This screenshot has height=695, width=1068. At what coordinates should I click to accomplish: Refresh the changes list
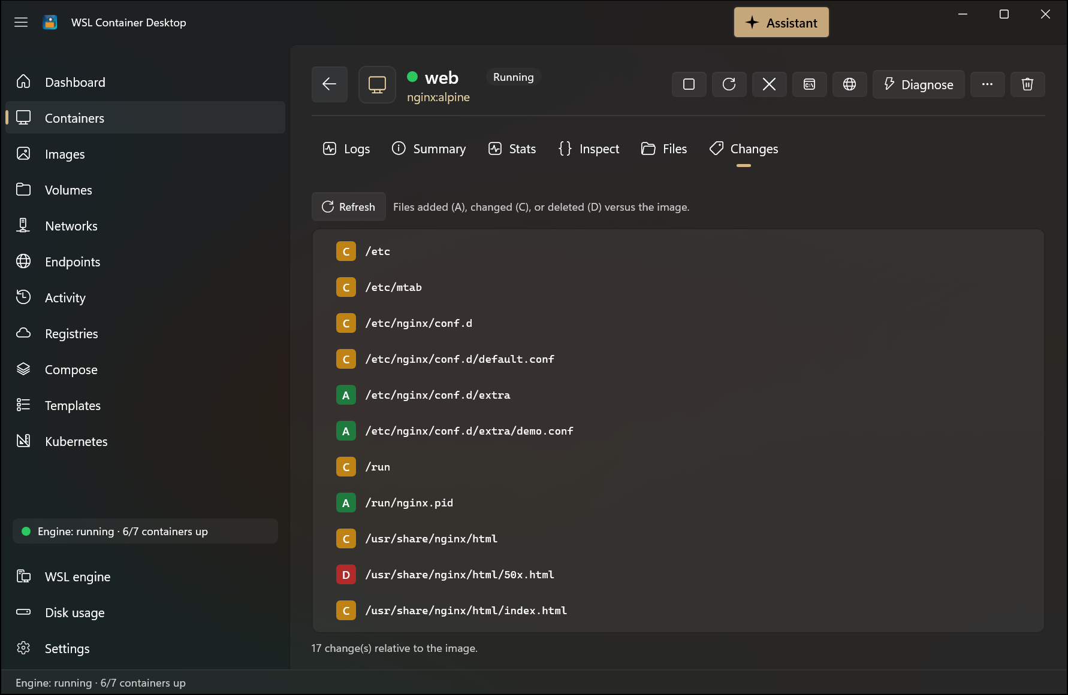(349, 207)
